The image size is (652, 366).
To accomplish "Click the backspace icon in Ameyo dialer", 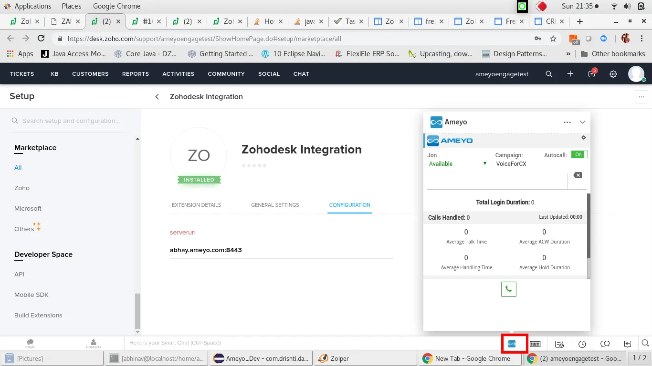I will pos(578,175).
